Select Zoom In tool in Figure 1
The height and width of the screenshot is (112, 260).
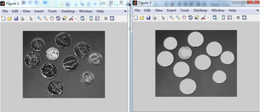tap(39, 18)
